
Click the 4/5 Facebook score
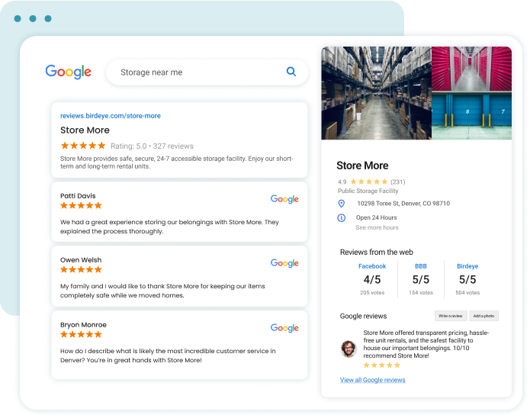[372, 280]
